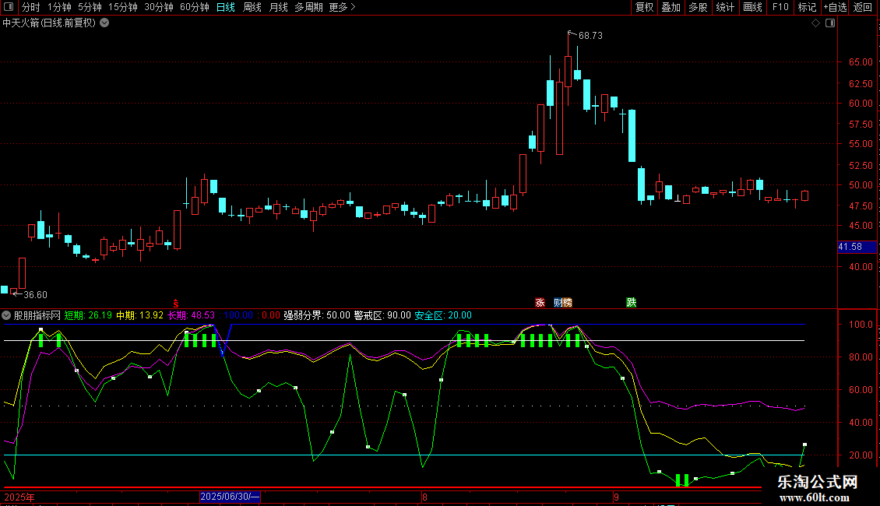Click the 41.58 price label on axis
This screenshot has height=506, width=880.
point(850,247)
